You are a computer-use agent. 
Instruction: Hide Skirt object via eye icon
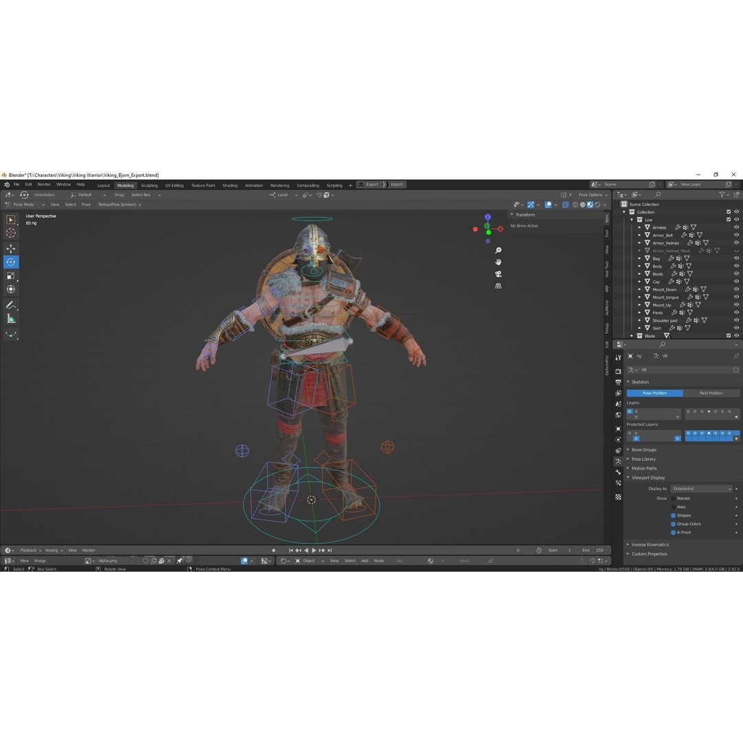coord(736,328)
